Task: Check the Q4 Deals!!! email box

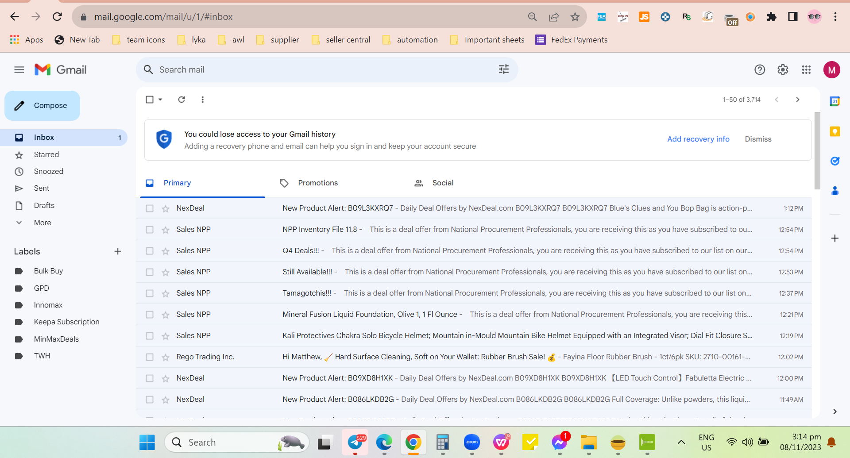Action: [x=150, y=251]
